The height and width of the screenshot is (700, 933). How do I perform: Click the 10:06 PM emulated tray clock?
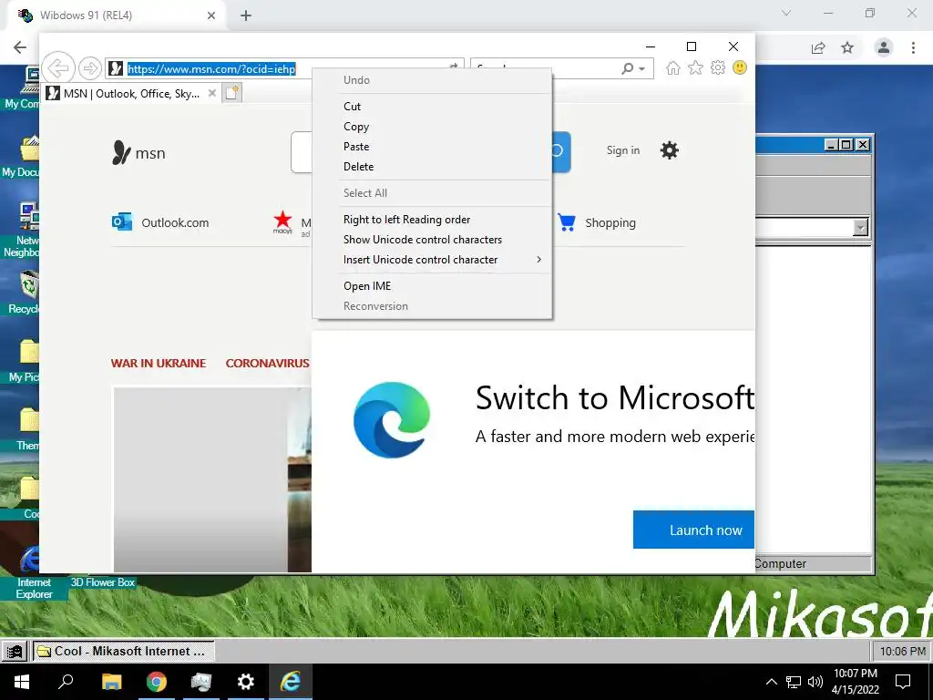point(903,651)
